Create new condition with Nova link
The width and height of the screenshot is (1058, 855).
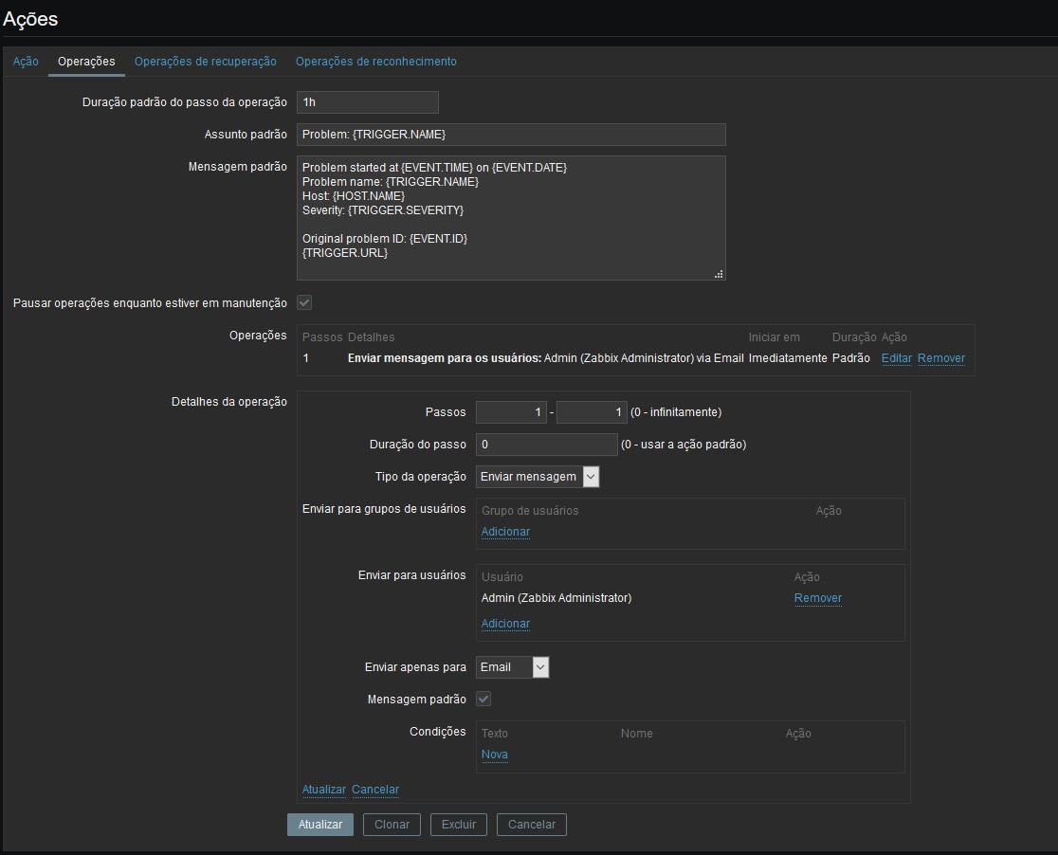(494, 755)
